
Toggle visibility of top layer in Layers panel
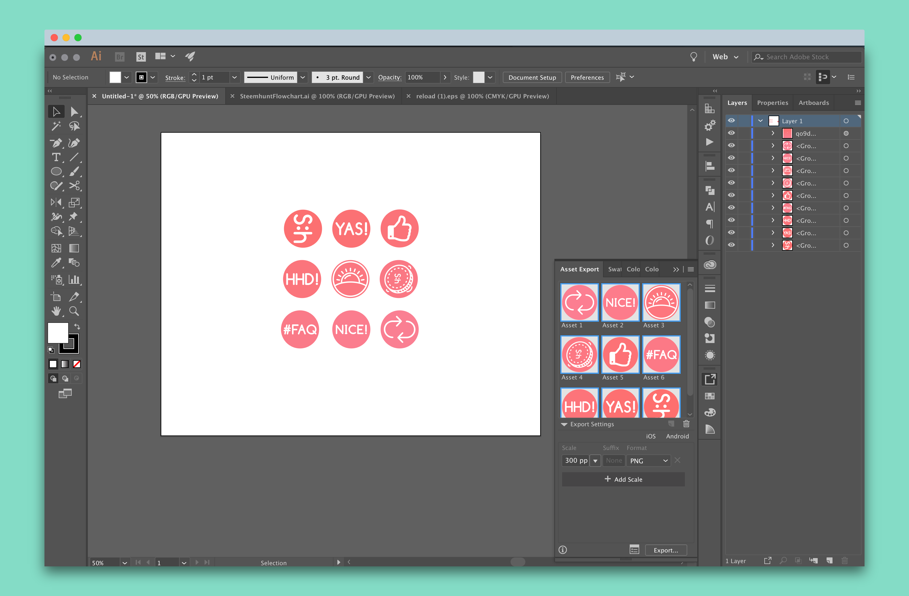(731, 120)
